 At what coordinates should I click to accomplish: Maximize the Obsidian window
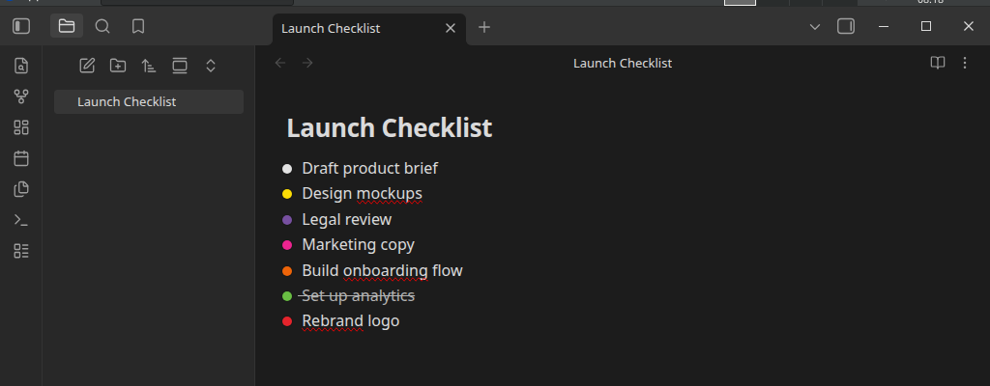[x=926, y=26]
